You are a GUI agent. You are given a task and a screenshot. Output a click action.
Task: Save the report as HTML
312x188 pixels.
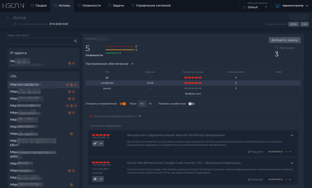click(x=293, y=24)
